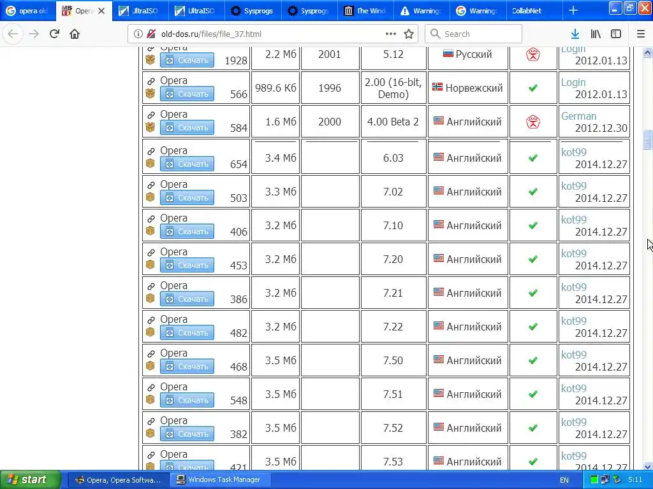Image resolution: width=653 pixels, height=489 pixels.
Task: Click the browser back arrow
Action: (13, 34)
